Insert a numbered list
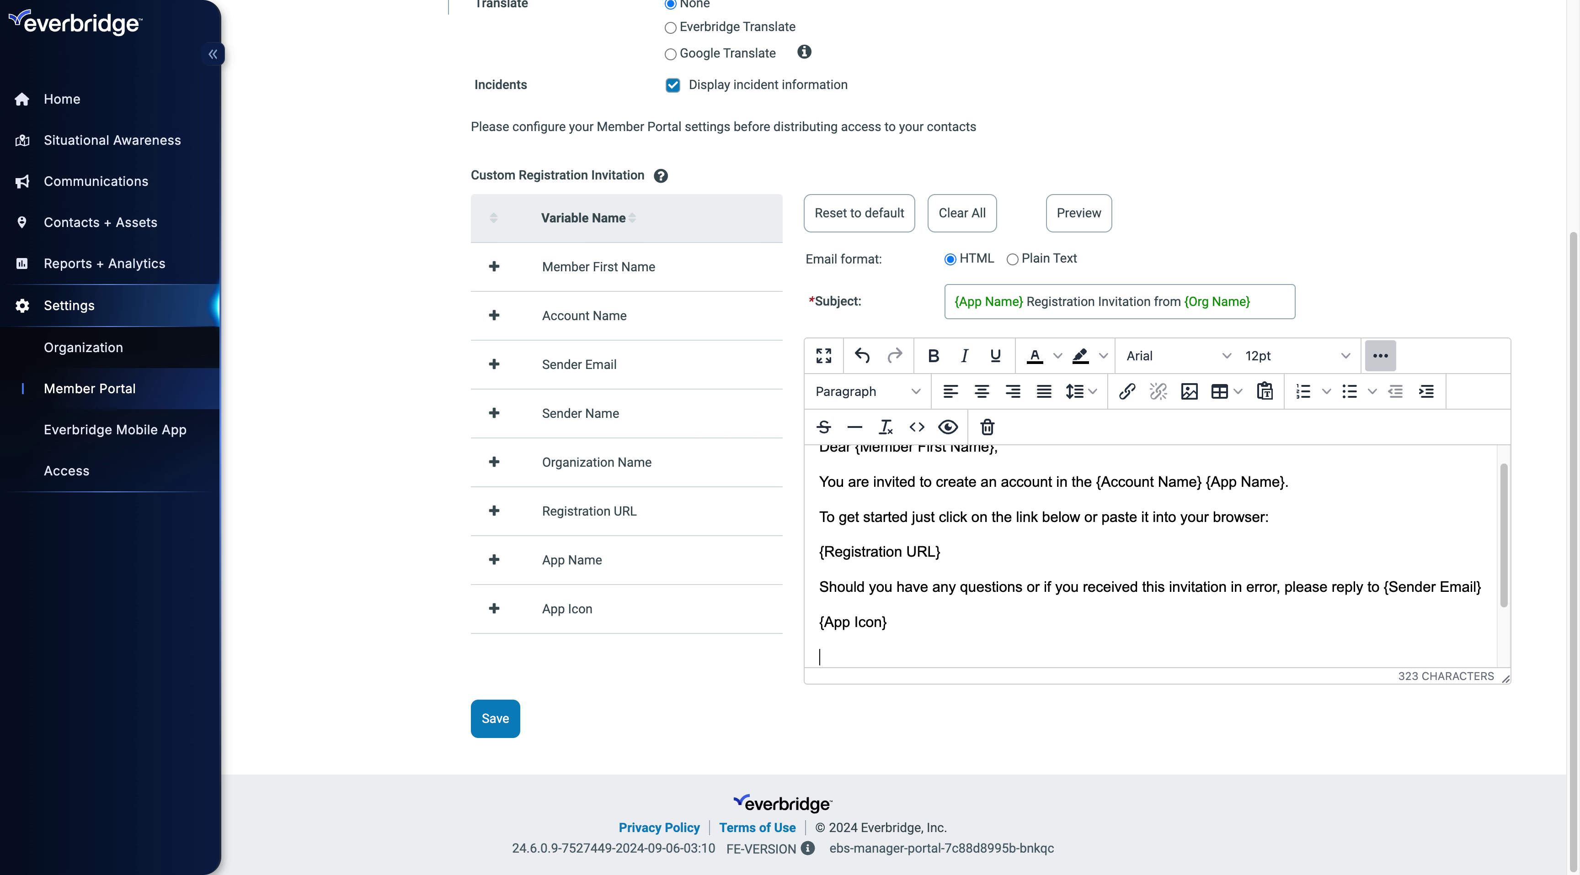1580x875 pixels. (x=1303, y=391)
